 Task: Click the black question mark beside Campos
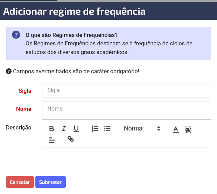coord(9,71)
